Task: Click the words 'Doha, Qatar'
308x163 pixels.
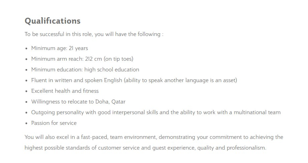Action: [x=110, y=102]
